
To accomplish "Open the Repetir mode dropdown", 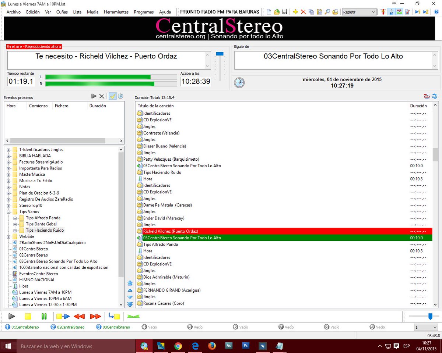I will 359,12.
